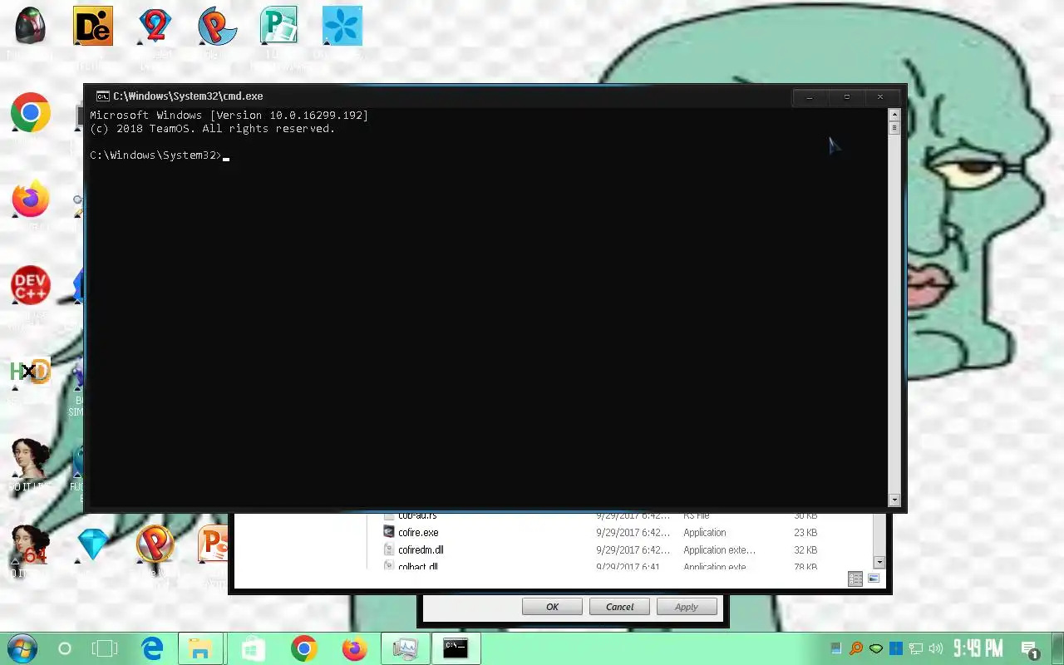Open the gold-ringed Peggle desktop shortcut
The width and height of the screenshot is (1064, 665).
[155, 544]
